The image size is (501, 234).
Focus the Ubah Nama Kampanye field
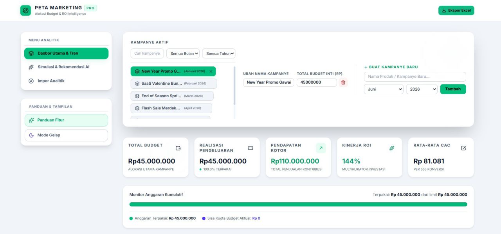pyautogui.click(x=269, y=82)
